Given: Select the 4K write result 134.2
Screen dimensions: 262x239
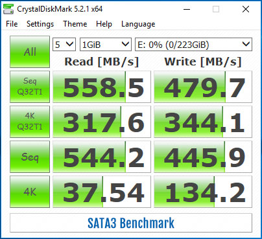Looking at the screenshot, I should click(x=203, y=192).
